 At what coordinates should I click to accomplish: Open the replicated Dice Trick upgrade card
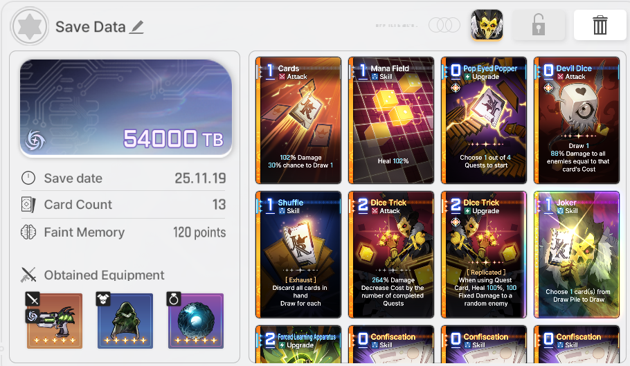click(484, 255)
